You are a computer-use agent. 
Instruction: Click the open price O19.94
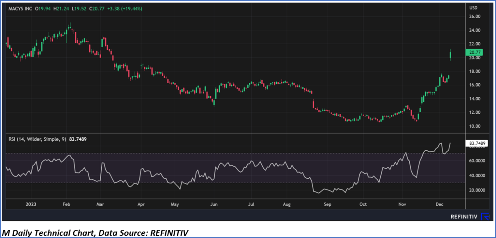tap(43, 9)
